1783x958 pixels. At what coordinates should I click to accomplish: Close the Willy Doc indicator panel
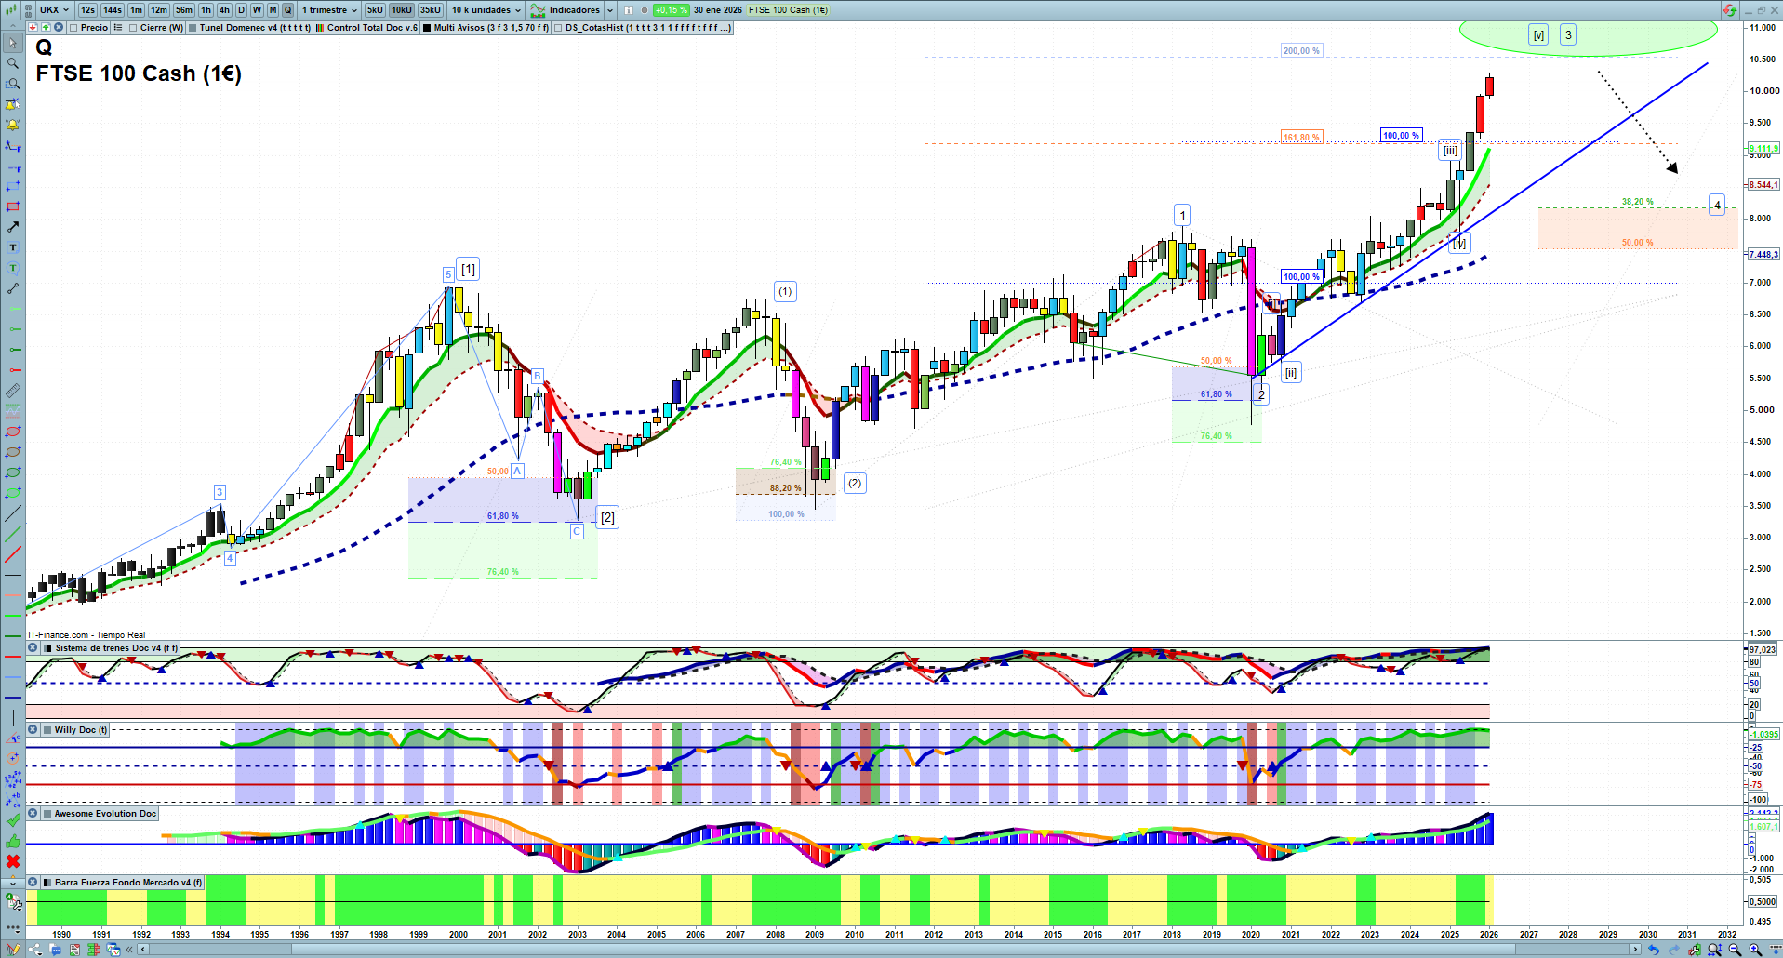point(33,730)
